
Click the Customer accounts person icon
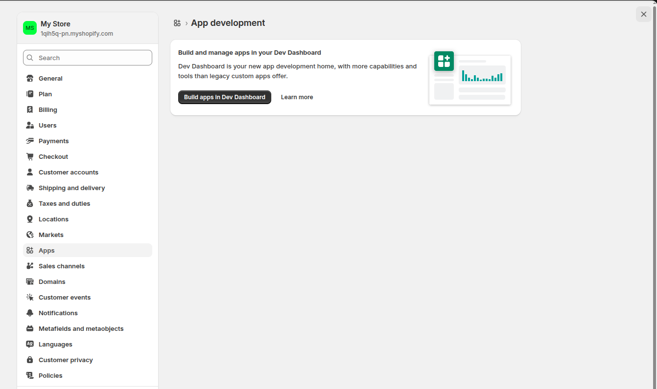coord(30,172)
